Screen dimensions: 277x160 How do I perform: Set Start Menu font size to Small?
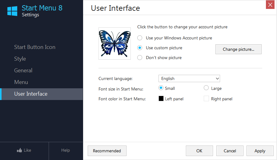click(161, 88)
